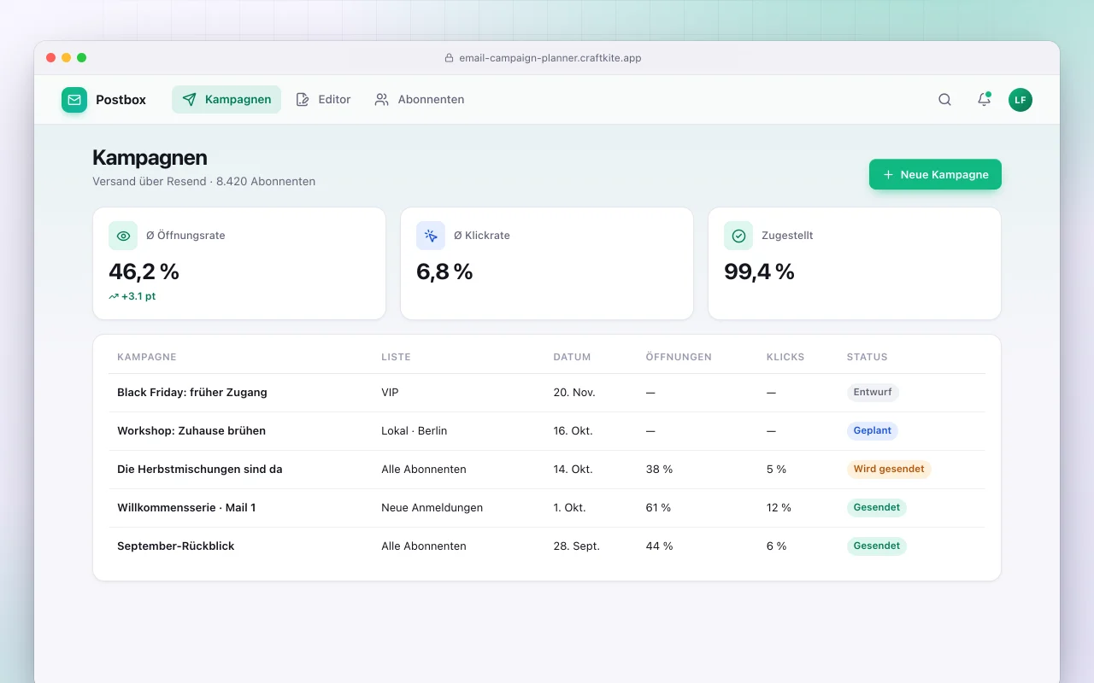Click the Neue Anmeldungen list cell

pyautogui.click(x=432, y=508)
